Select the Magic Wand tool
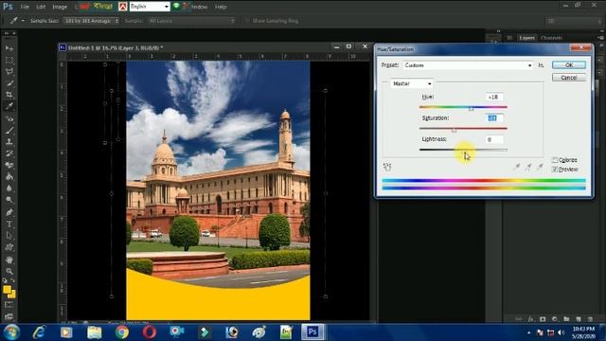 (9, 83)
